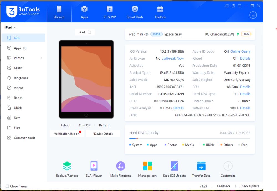Click the download manager arrow icon

coord(253,15)
